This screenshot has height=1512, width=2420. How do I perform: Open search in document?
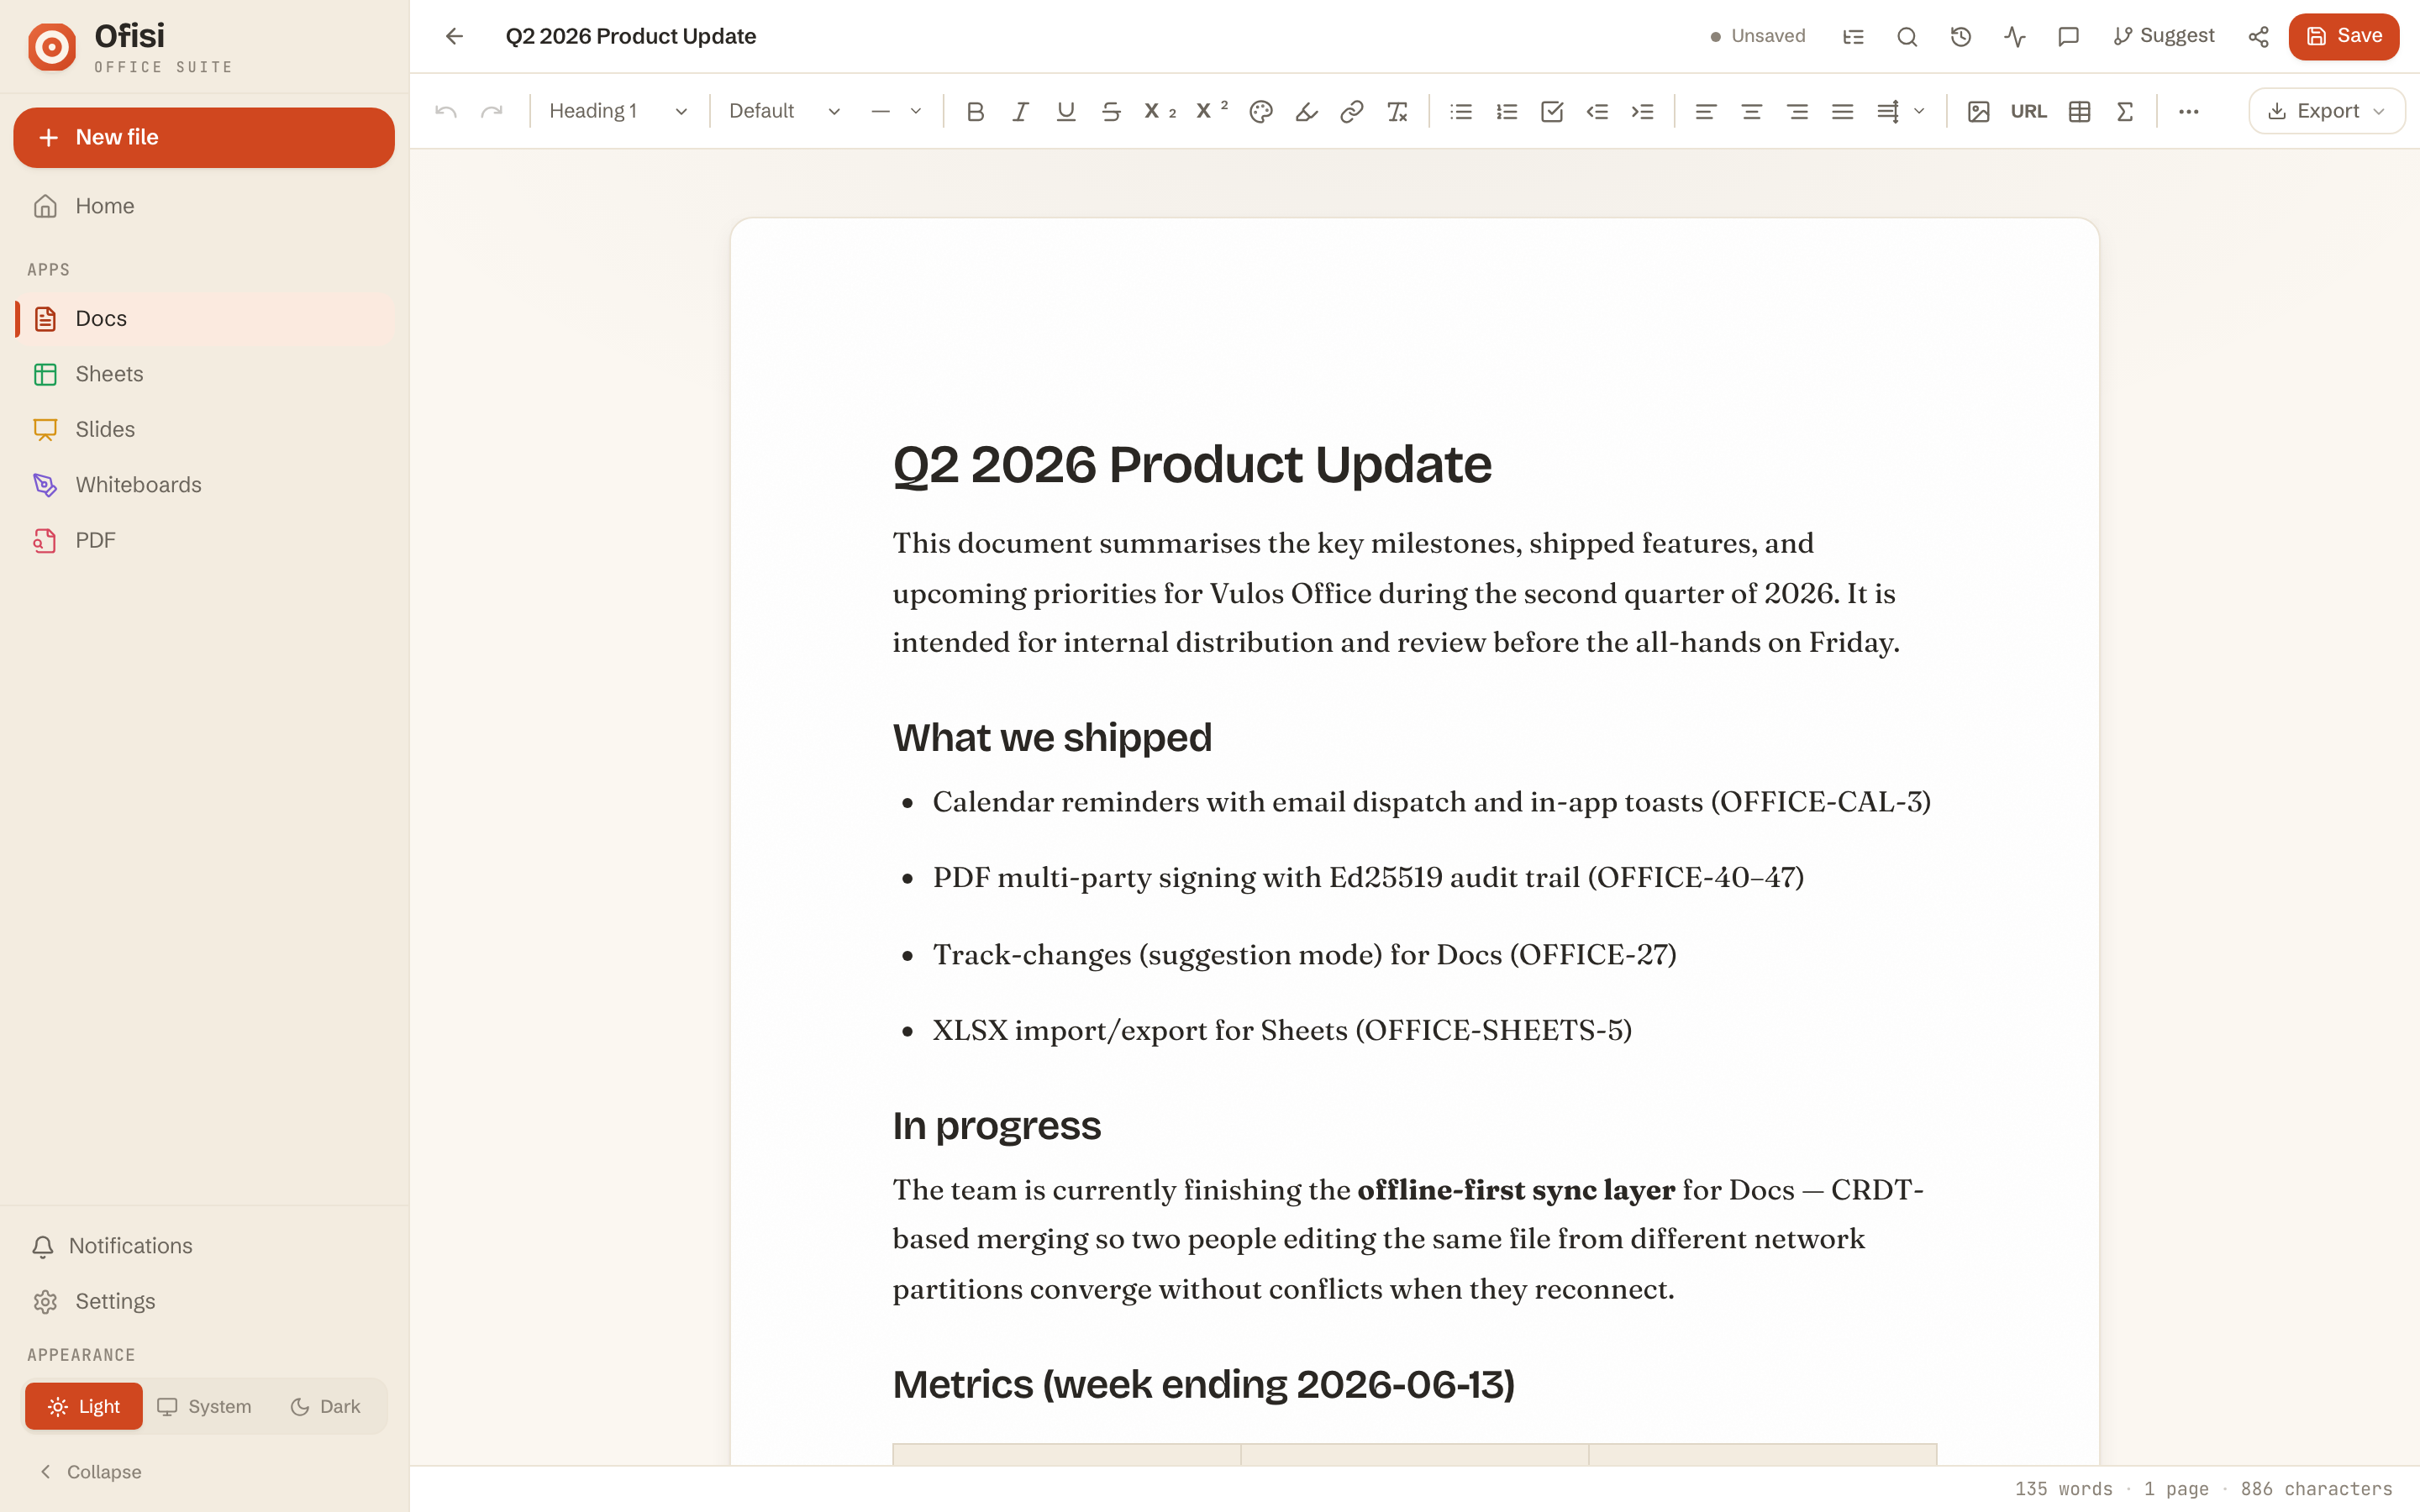pyautogui.click(x=1907, y=36)
